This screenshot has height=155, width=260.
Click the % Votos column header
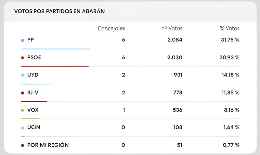click(229, 29)
